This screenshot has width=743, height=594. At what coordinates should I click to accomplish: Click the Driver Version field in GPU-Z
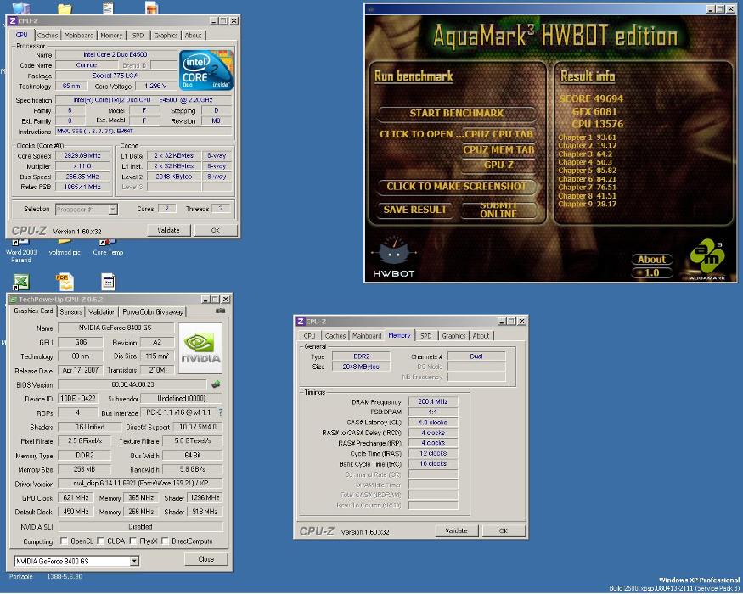pyautogui.click(x=140, y=483)
